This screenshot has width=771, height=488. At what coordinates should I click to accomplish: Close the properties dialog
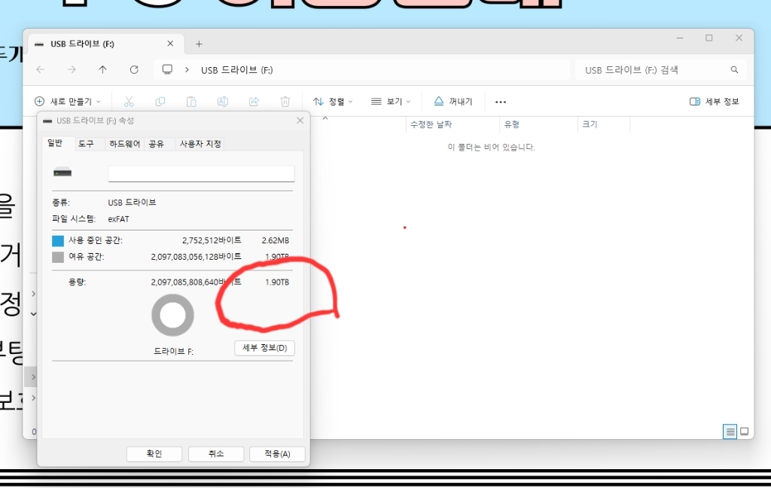[x=300, y=120]
